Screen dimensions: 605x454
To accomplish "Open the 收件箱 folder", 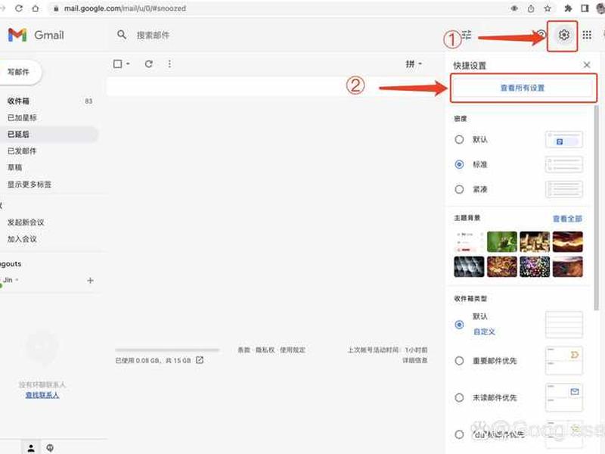I will tap(18, 101).
